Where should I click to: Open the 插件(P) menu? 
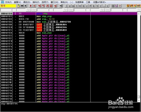(x=36, y=2)
